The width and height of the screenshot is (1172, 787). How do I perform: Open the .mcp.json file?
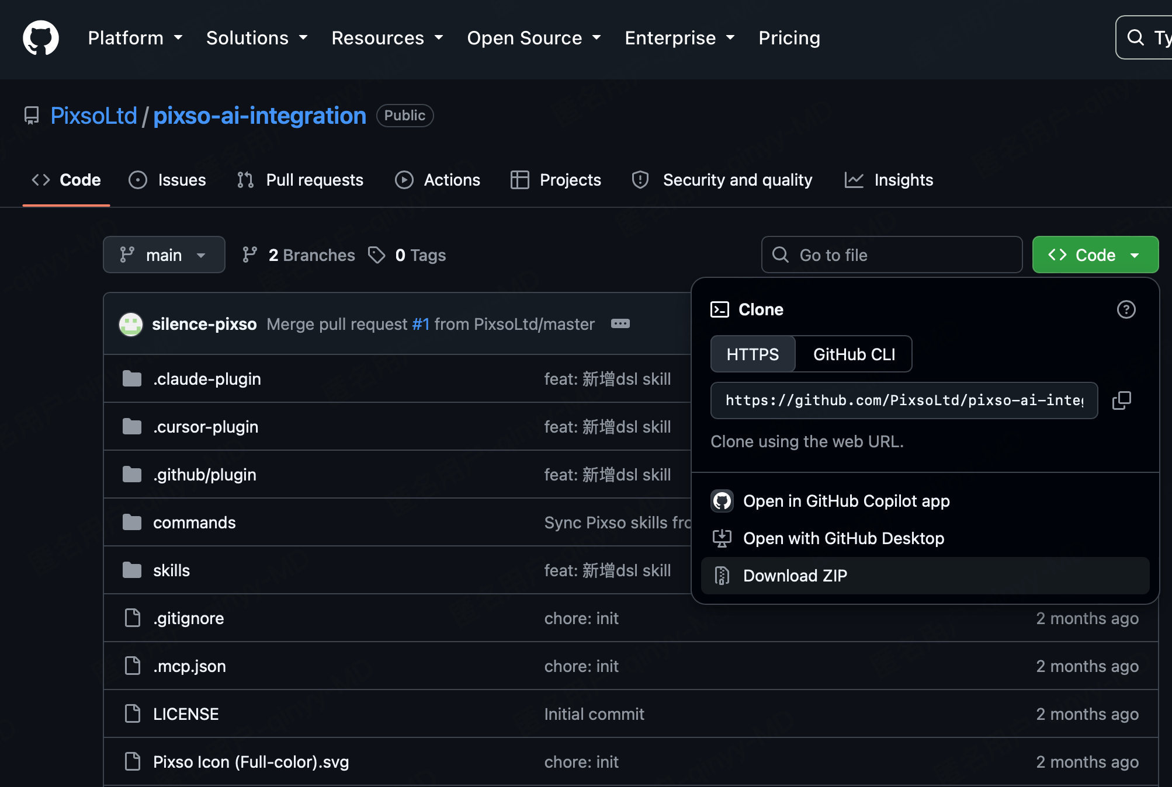tap(190, 666)
